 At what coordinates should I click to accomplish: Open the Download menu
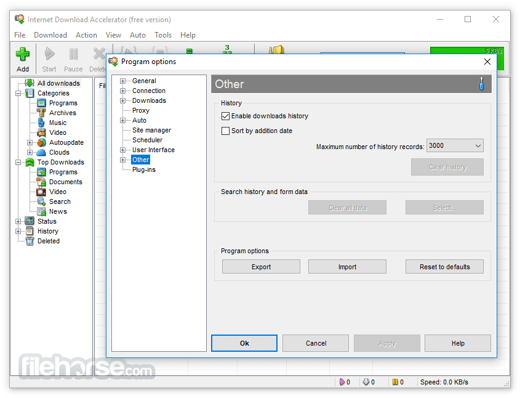50,35
